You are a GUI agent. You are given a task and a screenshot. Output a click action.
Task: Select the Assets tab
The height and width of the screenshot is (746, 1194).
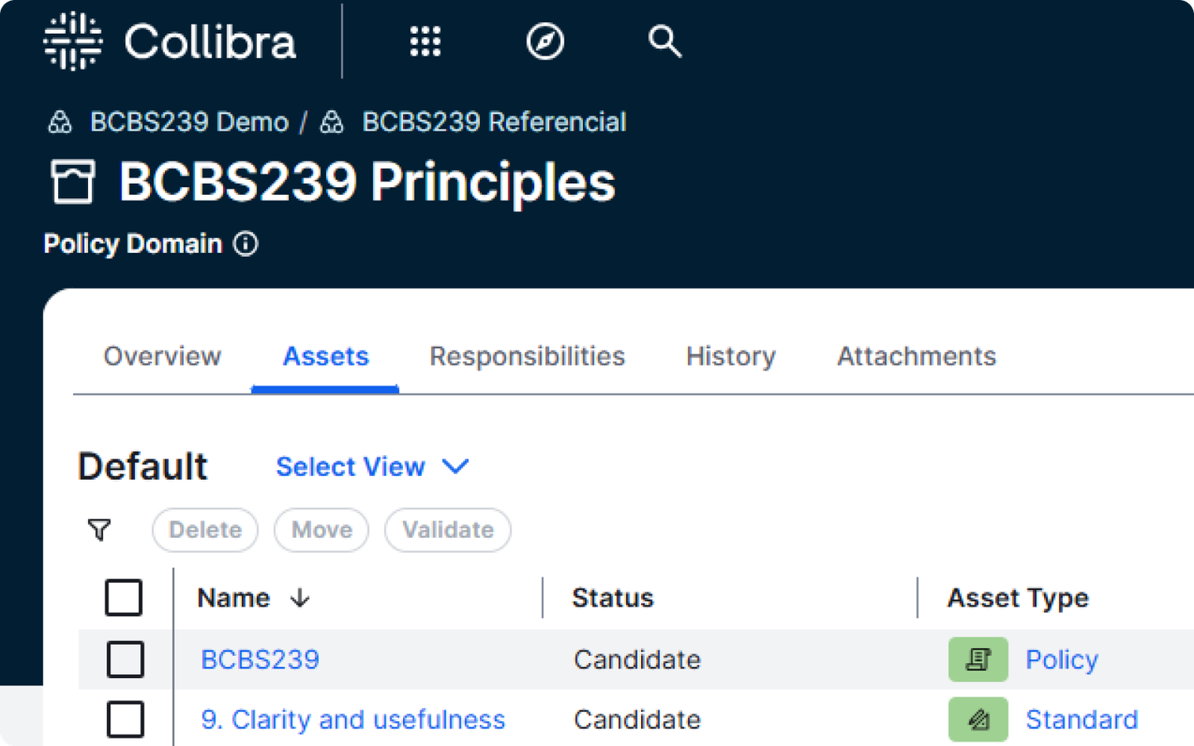pos(326,356)
